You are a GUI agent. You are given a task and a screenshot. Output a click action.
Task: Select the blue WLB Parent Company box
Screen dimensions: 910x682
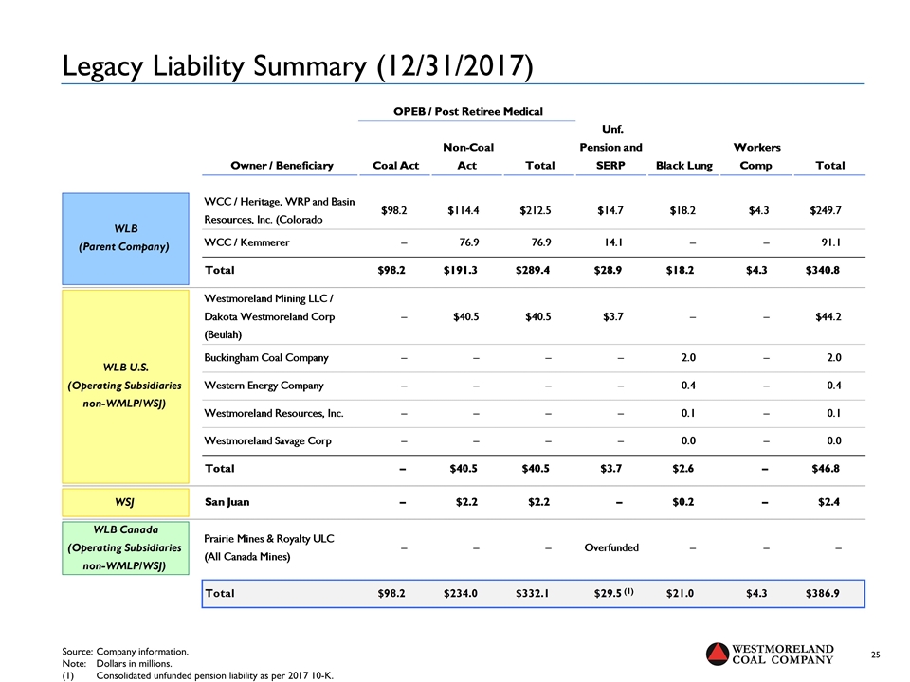[127, 239]
